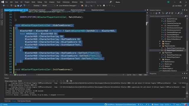Click the search magnifier icon in title bar

click(111, 2)
